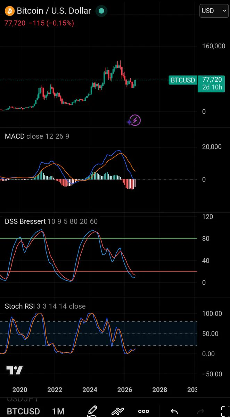Screen dimensions: 230x417
Task: Open the indicators chart icon
Action: tap(118, 411)
